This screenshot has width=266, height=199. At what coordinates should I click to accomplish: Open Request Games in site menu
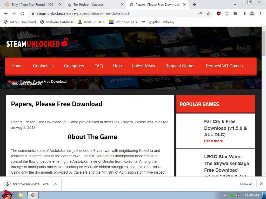(x=180, y=66)
